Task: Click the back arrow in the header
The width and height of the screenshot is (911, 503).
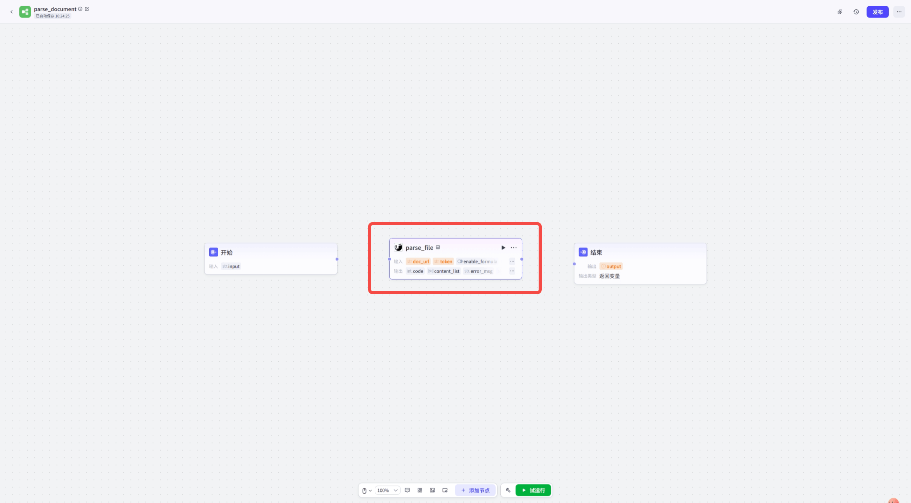Action: (11, 12)
